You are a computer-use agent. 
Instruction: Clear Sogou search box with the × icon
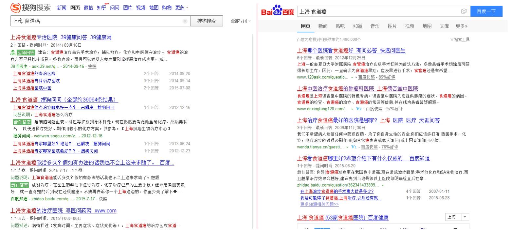185,21
